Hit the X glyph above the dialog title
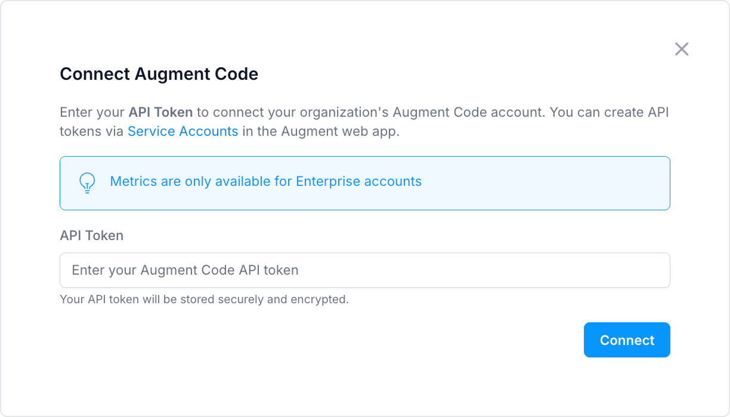This screenshot has height=417, width=730. tap(682, 49)
